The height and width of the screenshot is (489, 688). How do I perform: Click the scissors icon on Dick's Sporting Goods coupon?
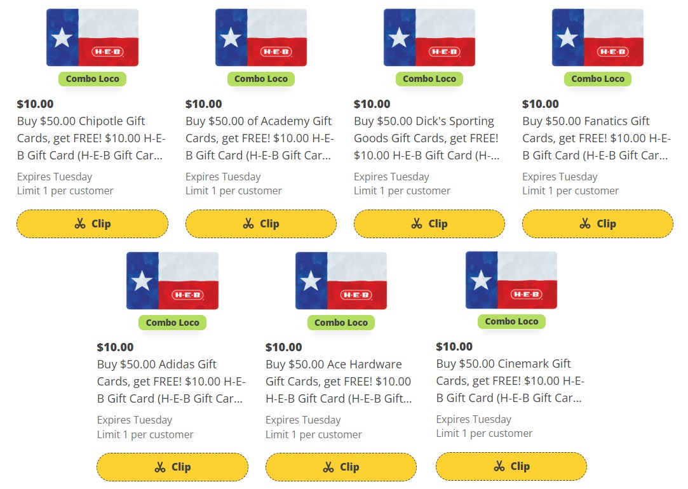point(415,224)
